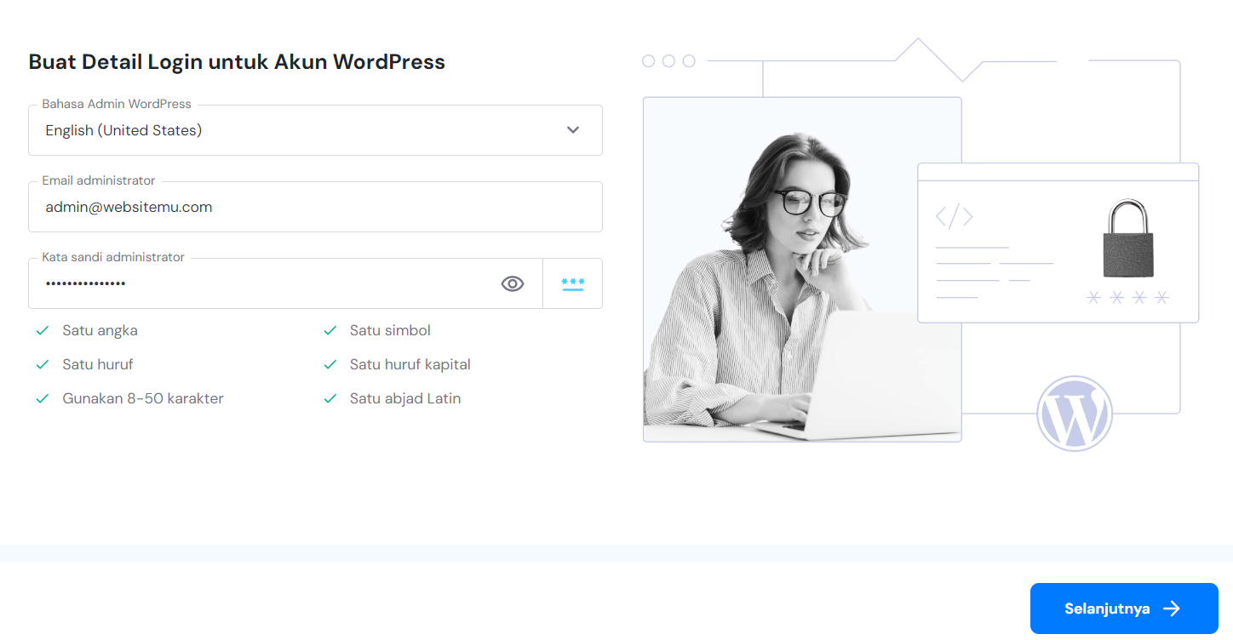Click the woman with laptop photo
Image resolution: width=1233 pixels, height=640 pixels.
pyautogui.click(x=802, y=270)
